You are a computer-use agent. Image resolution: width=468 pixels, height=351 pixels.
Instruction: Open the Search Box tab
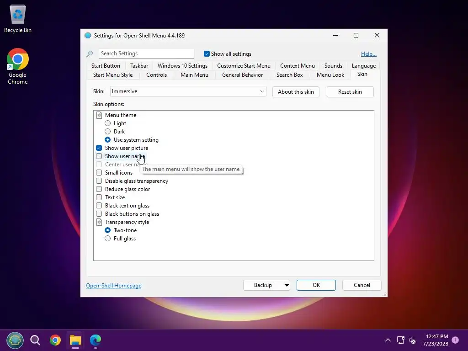289,75
